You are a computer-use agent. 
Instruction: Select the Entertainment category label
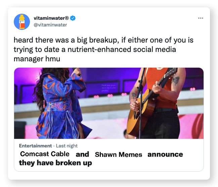pos(35,146)
